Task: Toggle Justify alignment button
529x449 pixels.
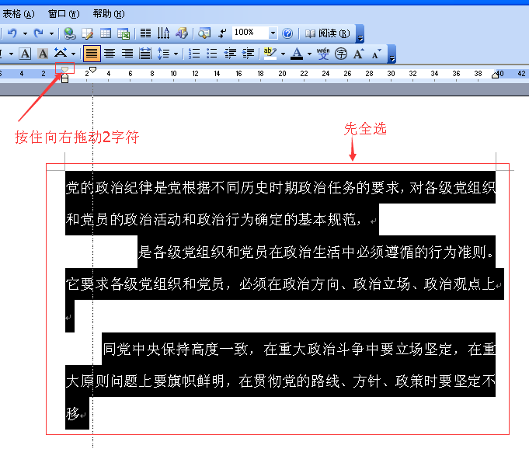Action: click(x=92, y=54)
